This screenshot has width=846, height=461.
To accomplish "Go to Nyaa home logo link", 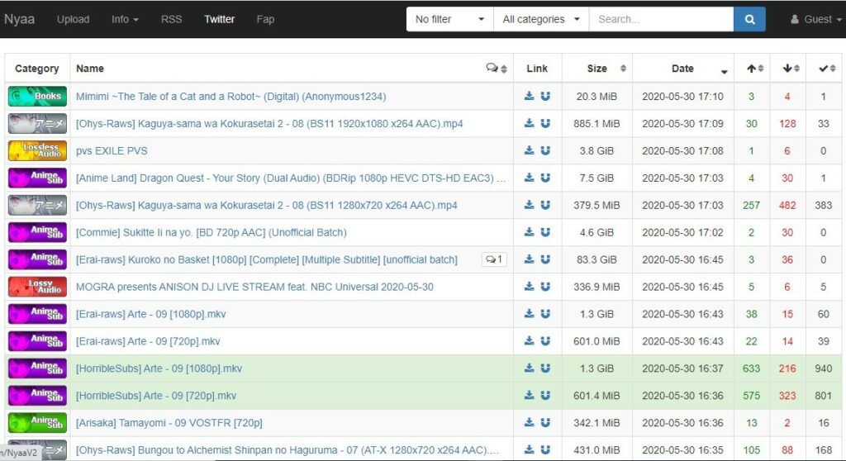I will pos(20,20).
